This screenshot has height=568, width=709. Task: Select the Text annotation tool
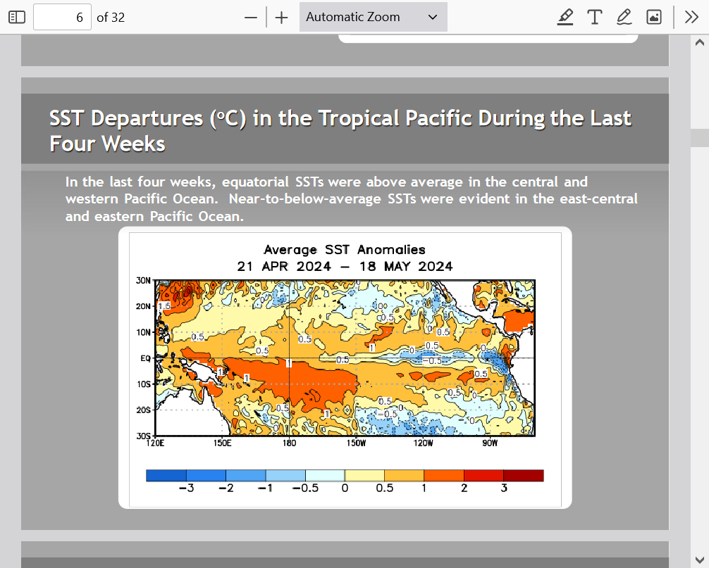tap(594, 17)
